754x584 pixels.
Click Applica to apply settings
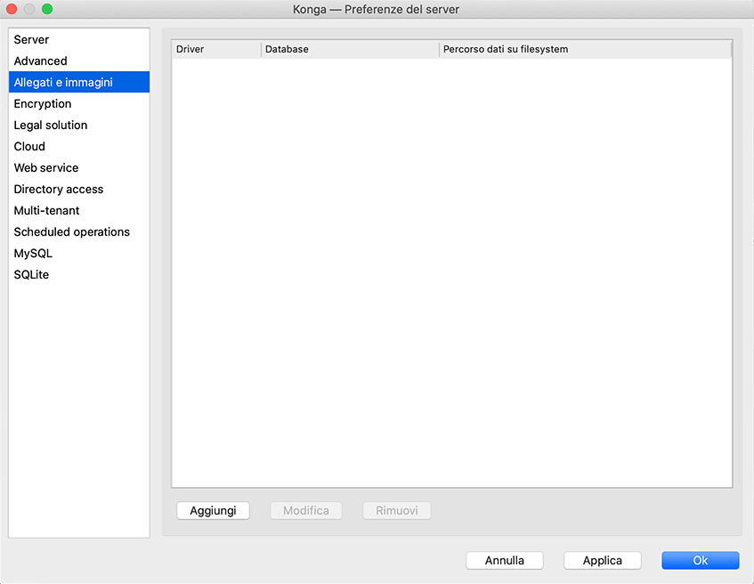[603, 561]
